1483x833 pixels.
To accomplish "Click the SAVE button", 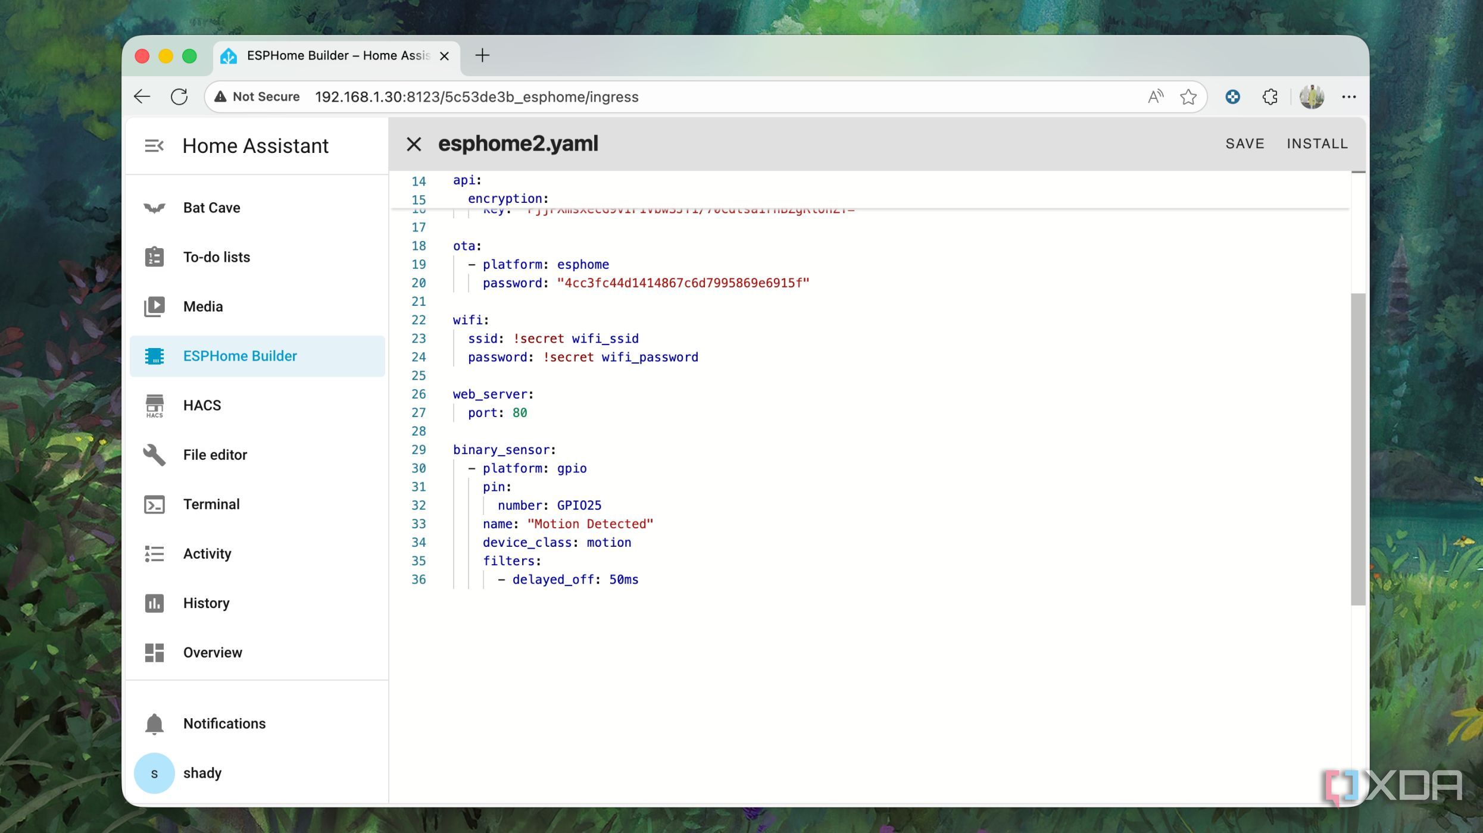I will tap(1244, 143).
